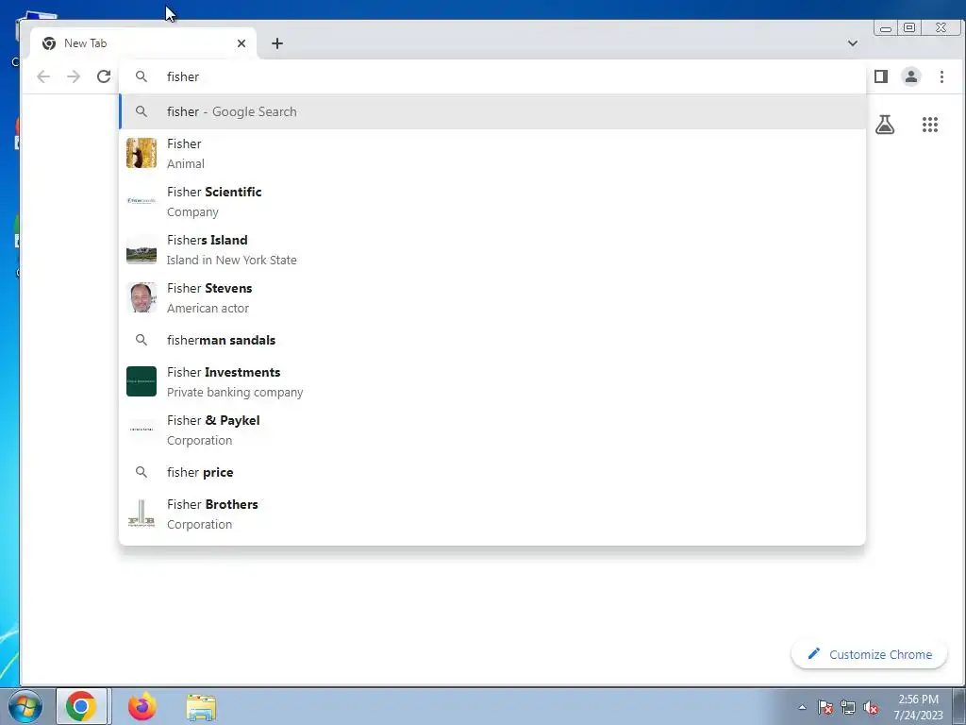Click magnifier icon beside fisher price
This screenshot has width=966, height=725.
pos(142,472)
